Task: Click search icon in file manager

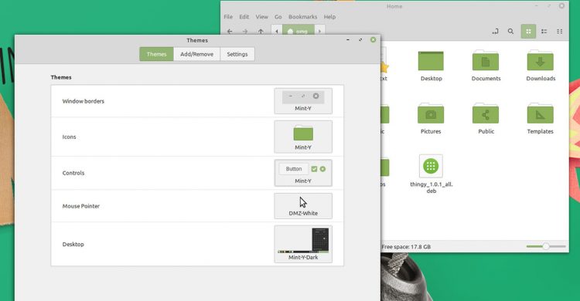Action: (510, 32)
